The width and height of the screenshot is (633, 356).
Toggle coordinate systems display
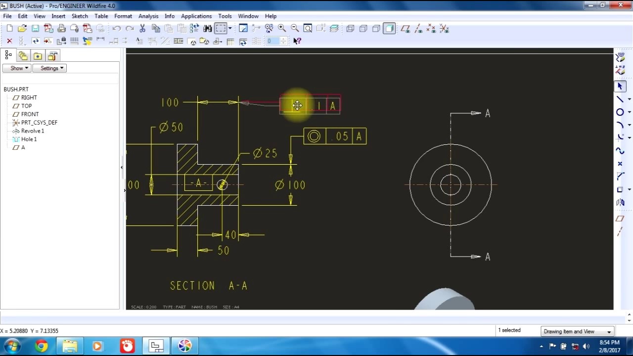coord(444,29)
